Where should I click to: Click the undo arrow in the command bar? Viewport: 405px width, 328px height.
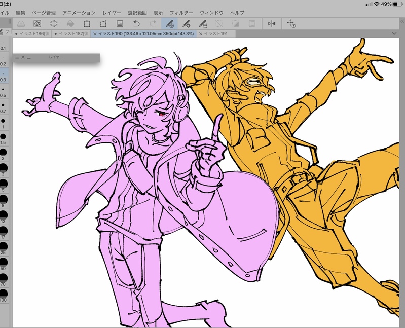[136, 24]
